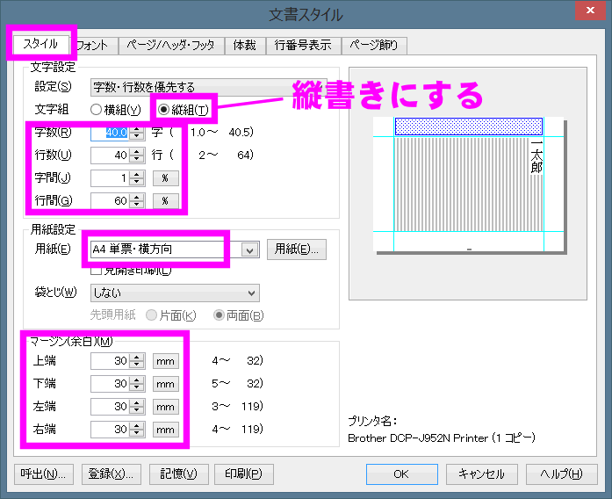612x499 pixels.
Task: Click the mm unit button for 右端 margin
Action: [x=164, y=430]
